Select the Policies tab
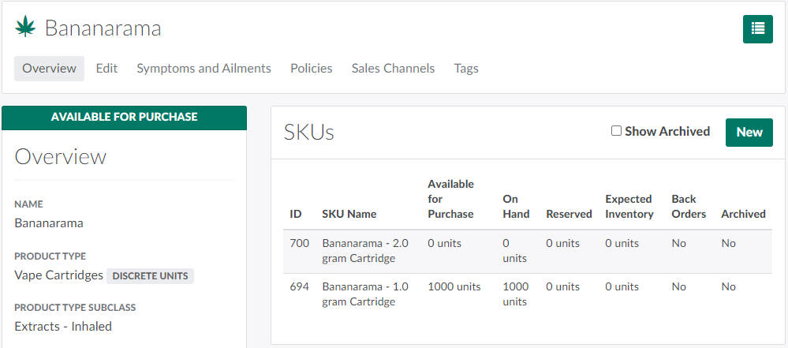Viewport: 788px width, 348px height. pos(311,69)
